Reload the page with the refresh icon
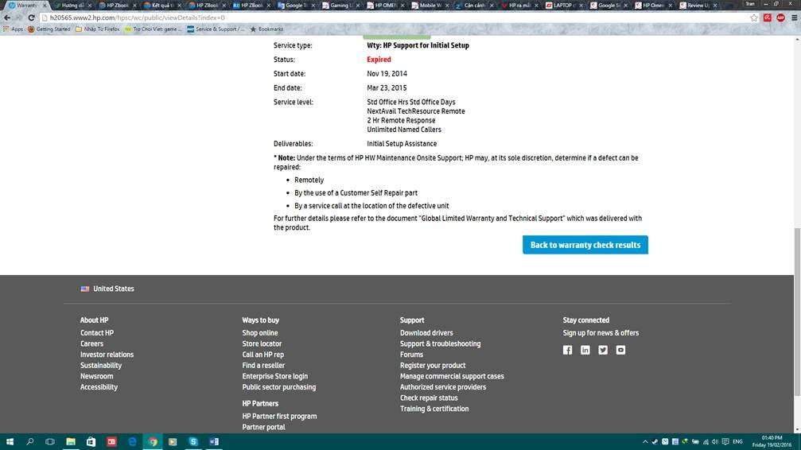 pyautogui.click(x=31, y=17)
